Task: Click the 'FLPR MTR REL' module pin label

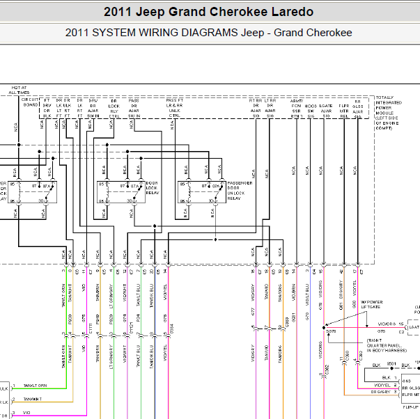Action: click(344, 111)
